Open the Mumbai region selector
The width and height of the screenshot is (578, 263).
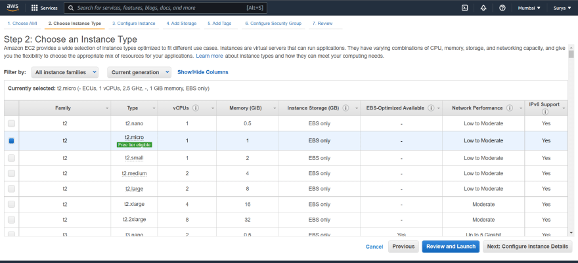pyautogui.click(x=529, y=8)
